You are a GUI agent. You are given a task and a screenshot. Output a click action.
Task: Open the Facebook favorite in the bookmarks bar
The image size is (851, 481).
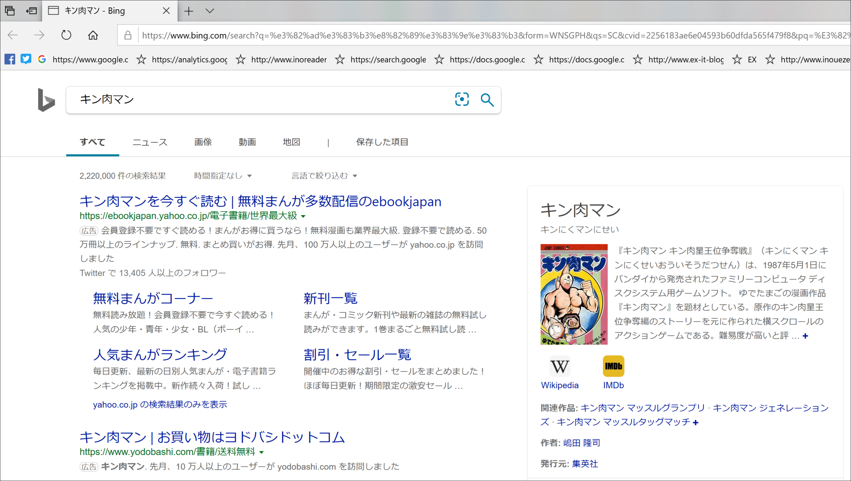pos(10,59)
